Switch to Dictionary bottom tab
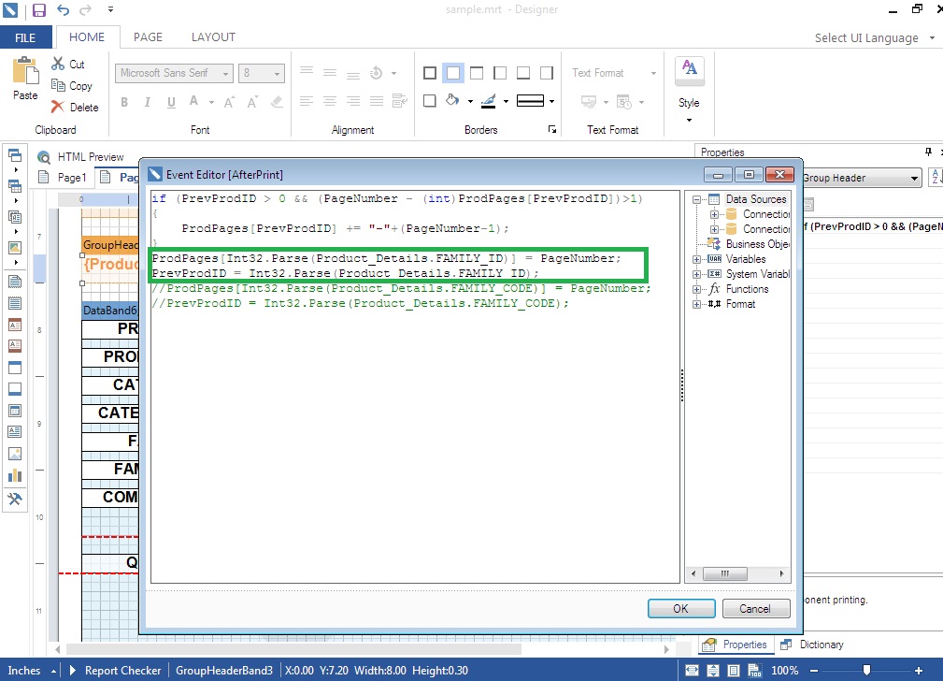The image size is (943, 681). (x=813, y=645)
